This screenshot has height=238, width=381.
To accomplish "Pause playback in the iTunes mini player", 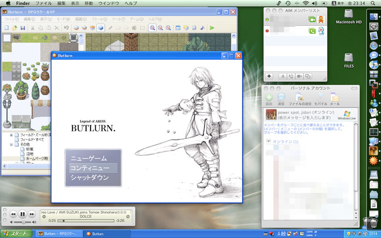I will [x=22, y=214].
